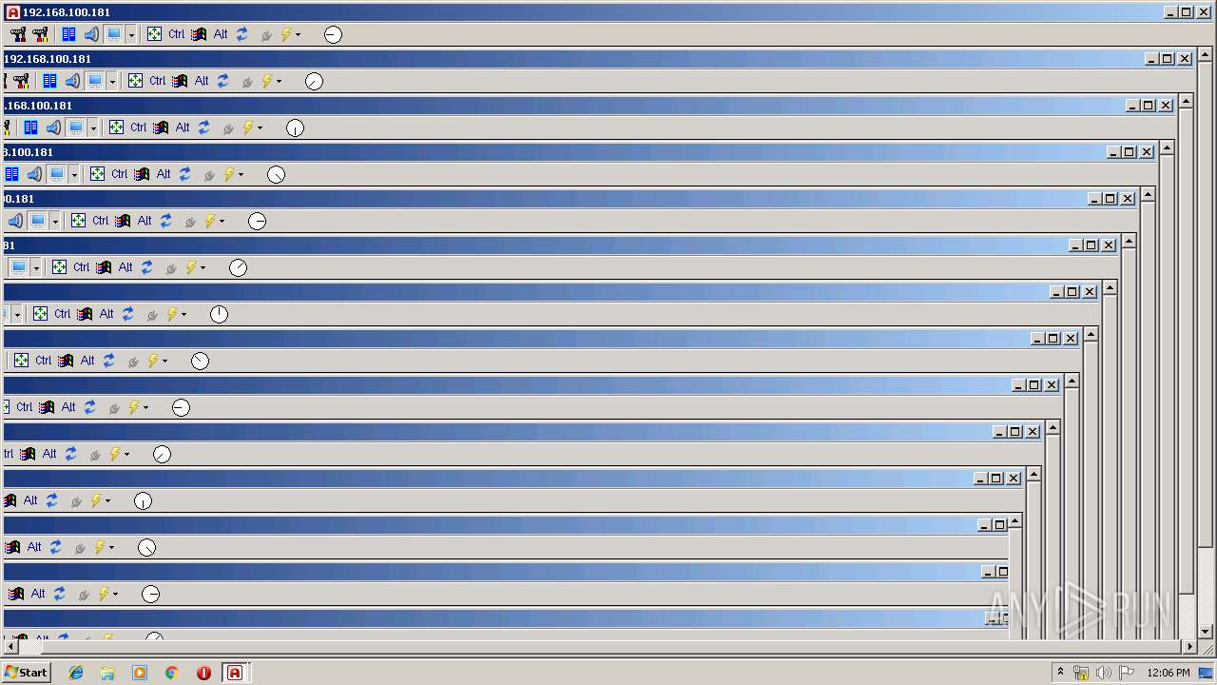Open Windows Explorer folder from the taskbar
1217x685 pixels.
(107, 673)
